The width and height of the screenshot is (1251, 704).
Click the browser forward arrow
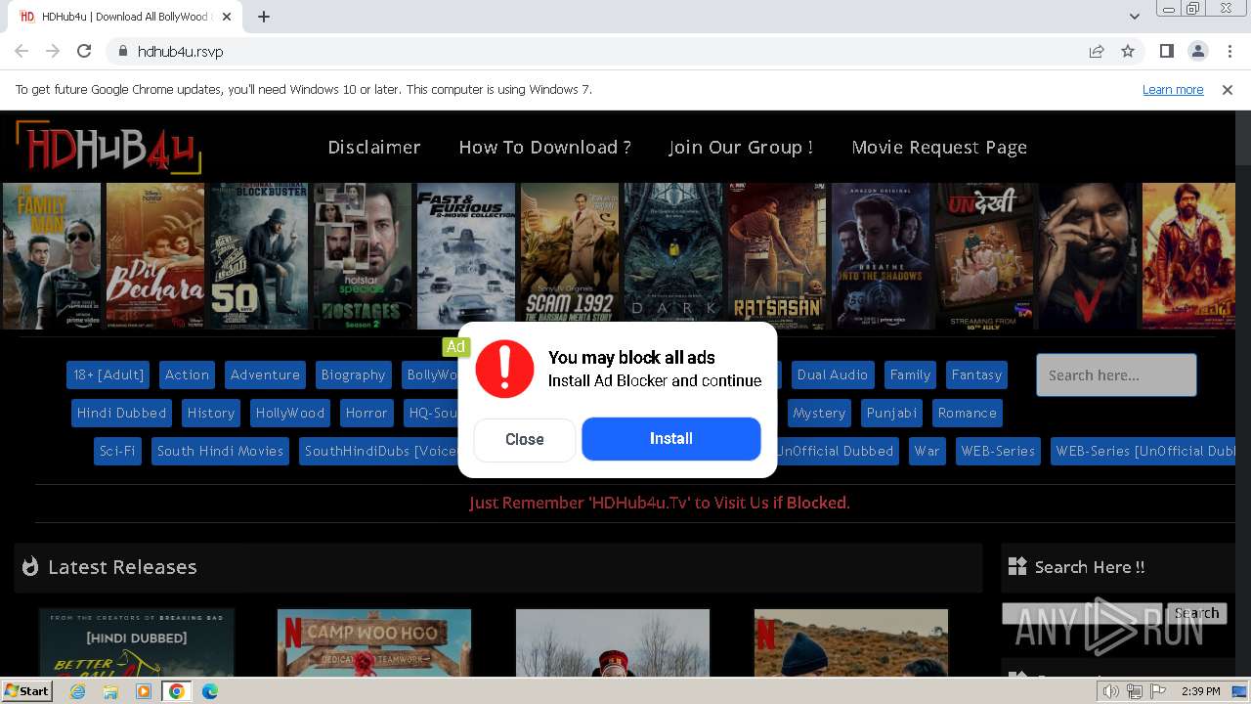click(x=53, y=51)
